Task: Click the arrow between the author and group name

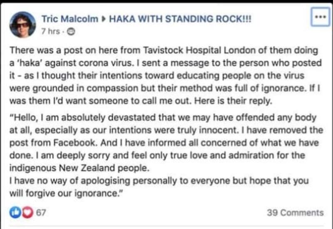Action: pos(104,19)
